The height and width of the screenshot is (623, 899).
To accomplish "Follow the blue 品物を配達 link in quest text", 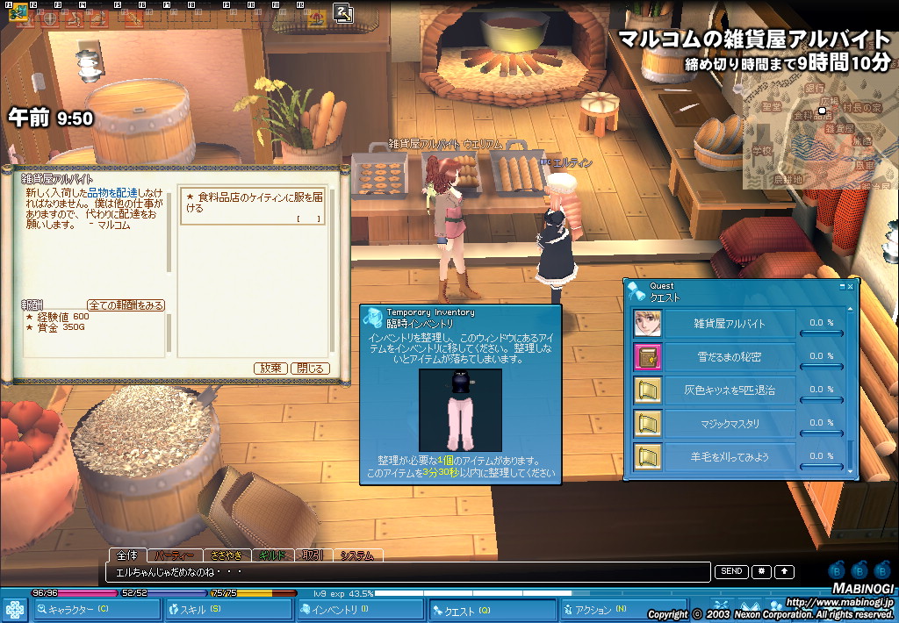I will tap(112, 193).
